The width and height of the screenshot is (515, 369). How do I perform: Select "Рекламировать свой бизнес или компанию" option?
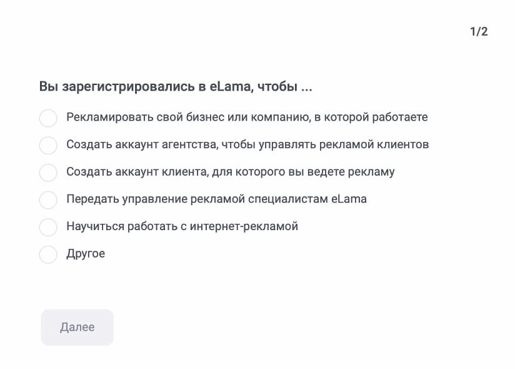pyautogui.click(x=48, y=118)
